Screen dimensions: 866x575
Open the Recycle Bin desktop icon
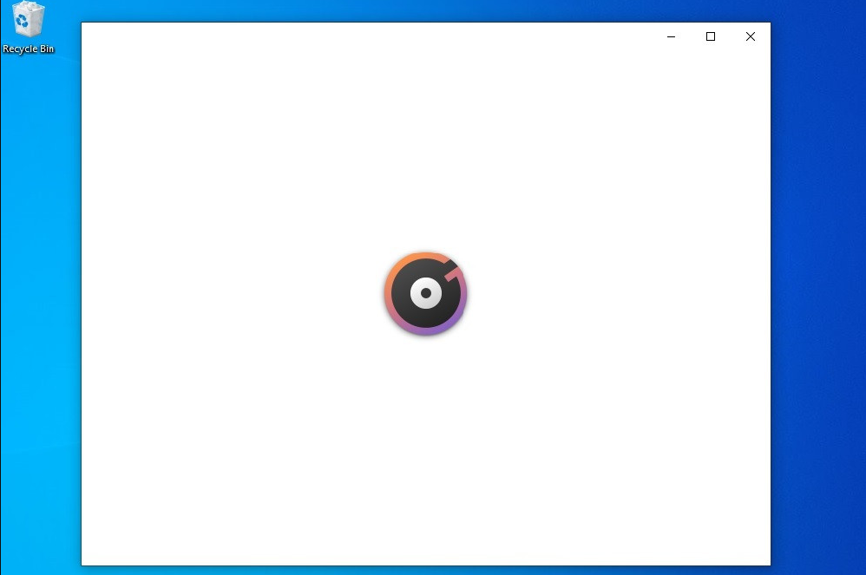[28, 28]
